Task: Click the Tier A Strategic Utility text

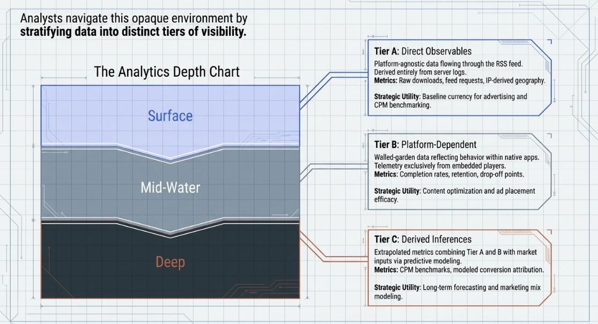Action: 451,101
